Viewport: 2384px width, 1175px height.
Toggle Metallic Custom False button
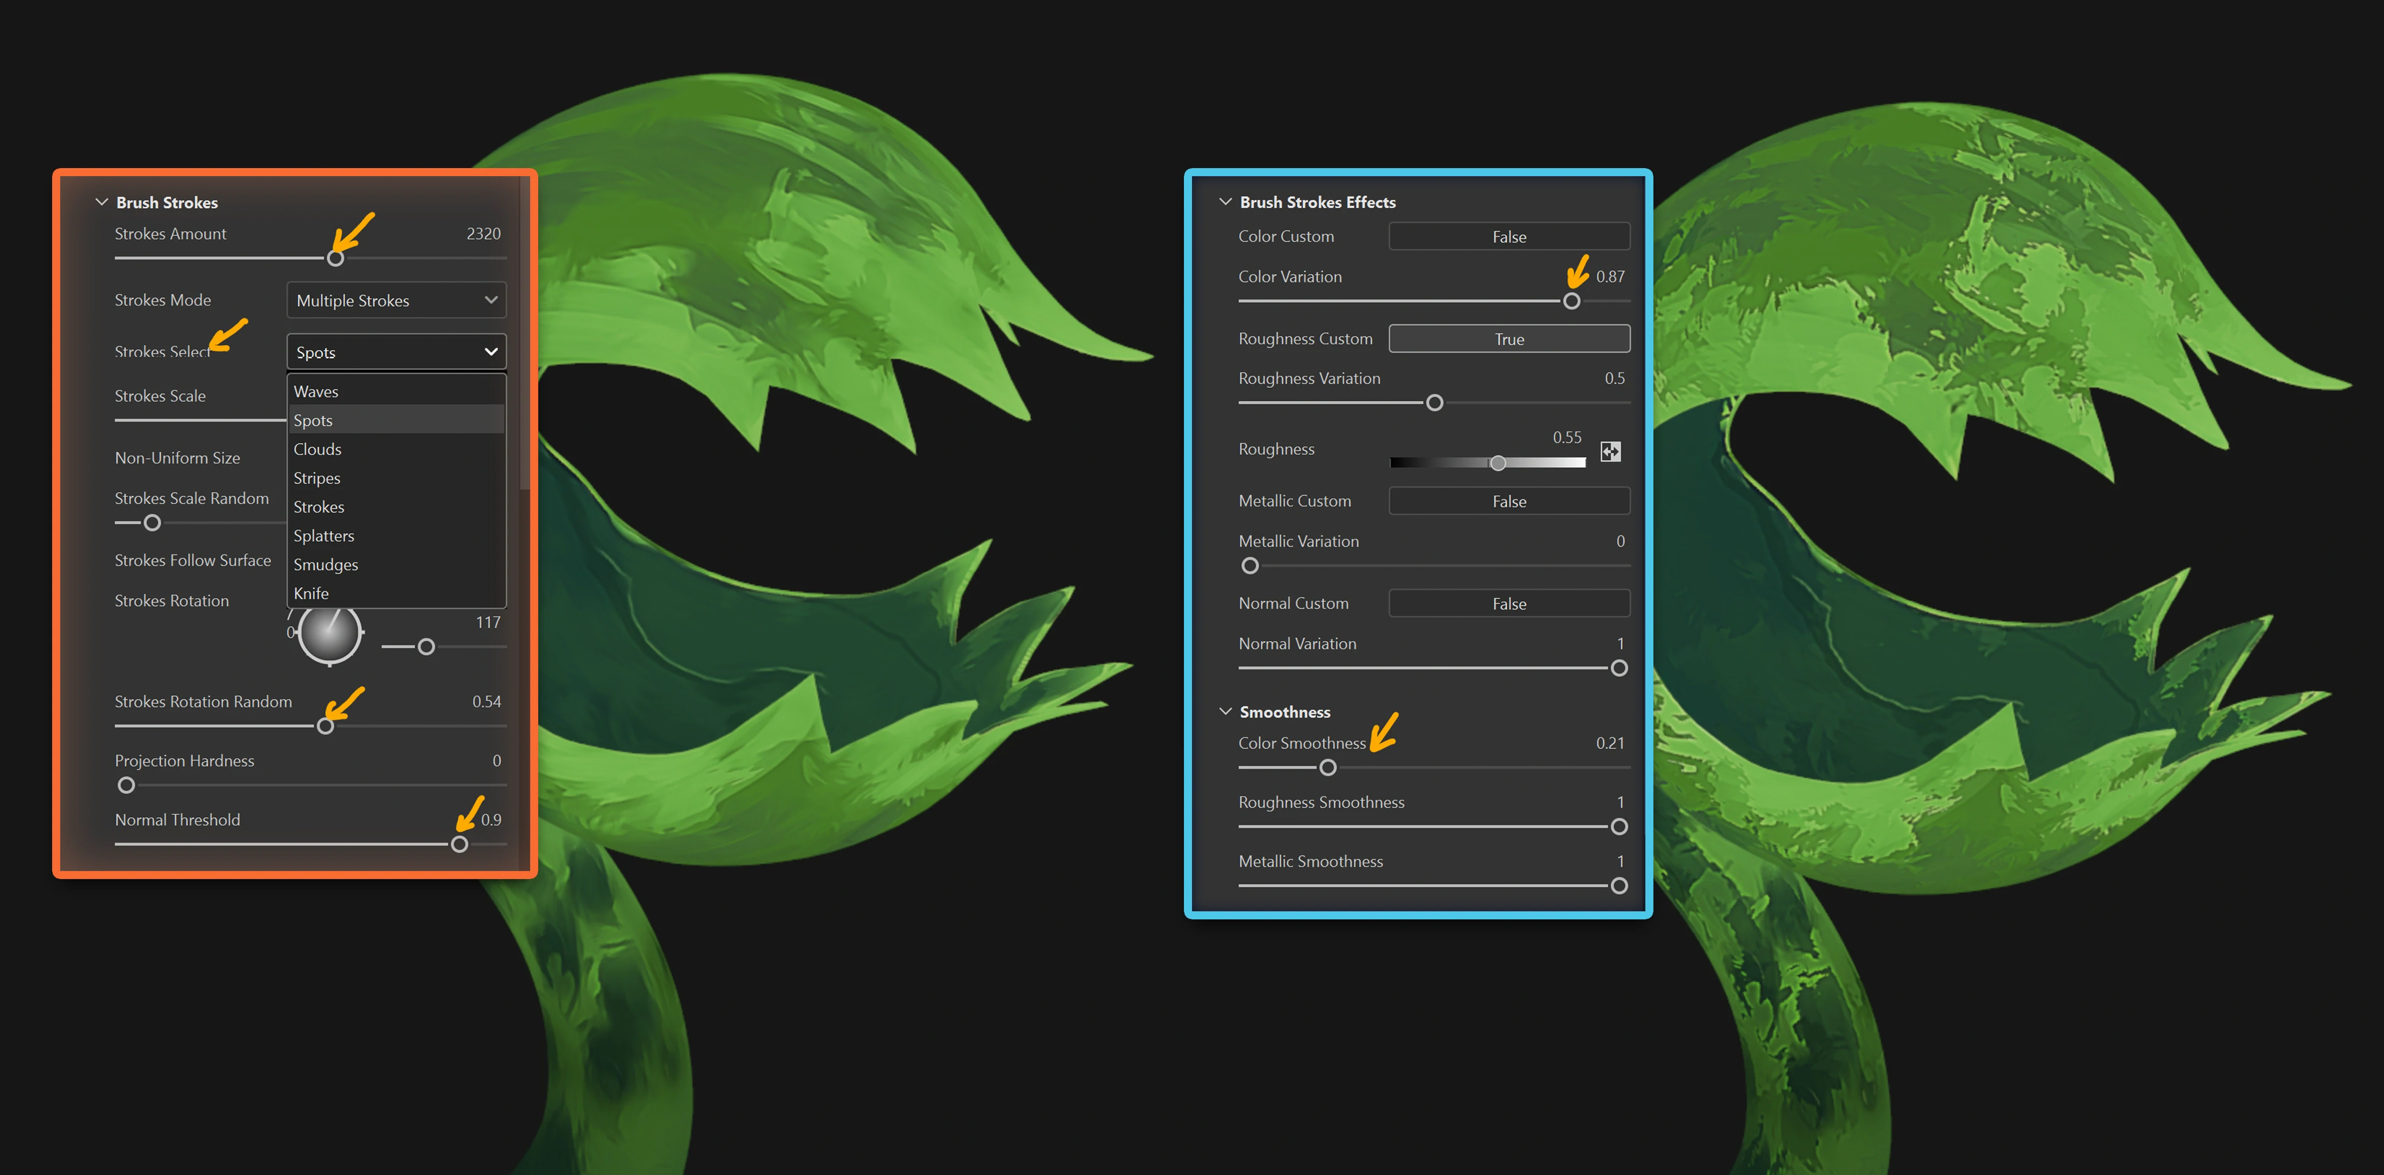click(x=1508, y=502)
